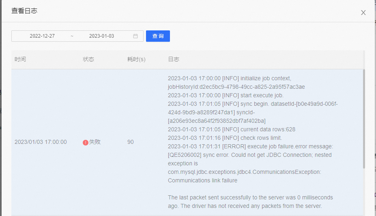376x216 pixels.
Task: Open the calendar icon in date range picker
Action: point(135,36)
